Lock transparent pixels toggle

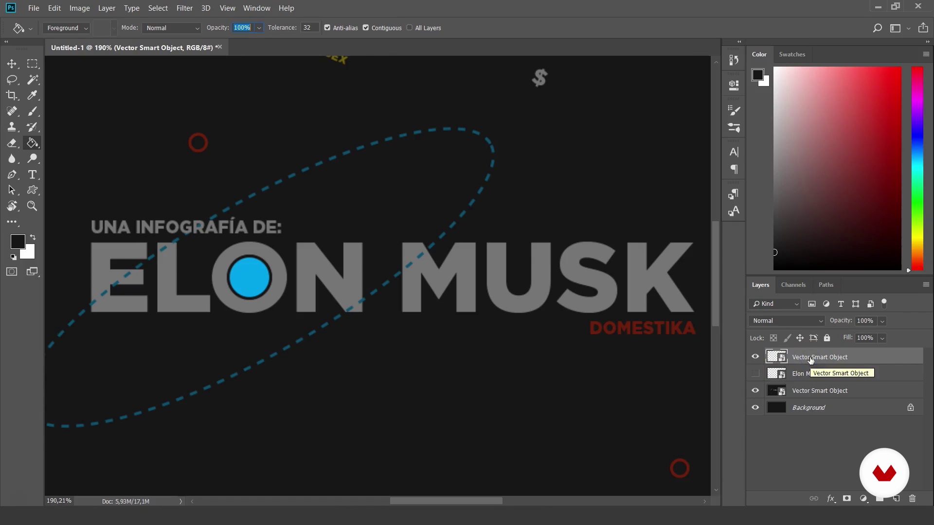coord(773,338)
